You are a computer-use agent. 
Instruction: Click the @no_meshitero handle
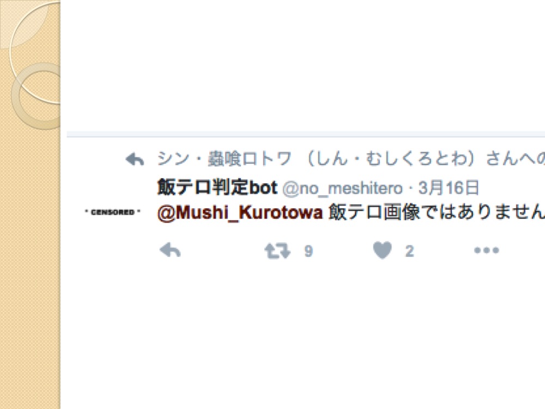342,188
